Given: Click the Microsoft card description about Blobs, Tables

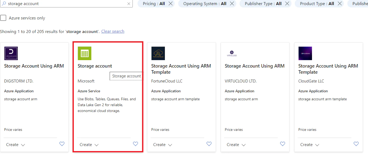Looking at the screenshot, I should (107, 105).
